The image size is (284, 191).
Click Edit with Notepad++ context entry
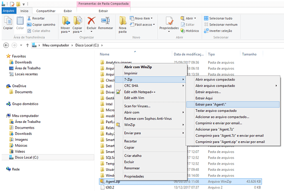[141, 92]
